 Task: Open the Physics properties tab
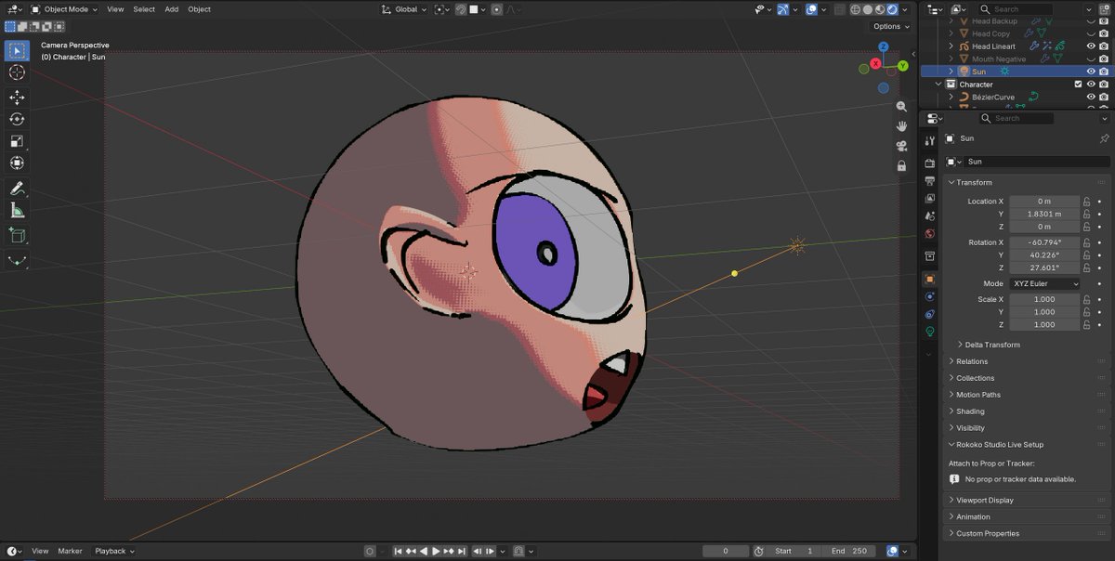coord(930,296)
